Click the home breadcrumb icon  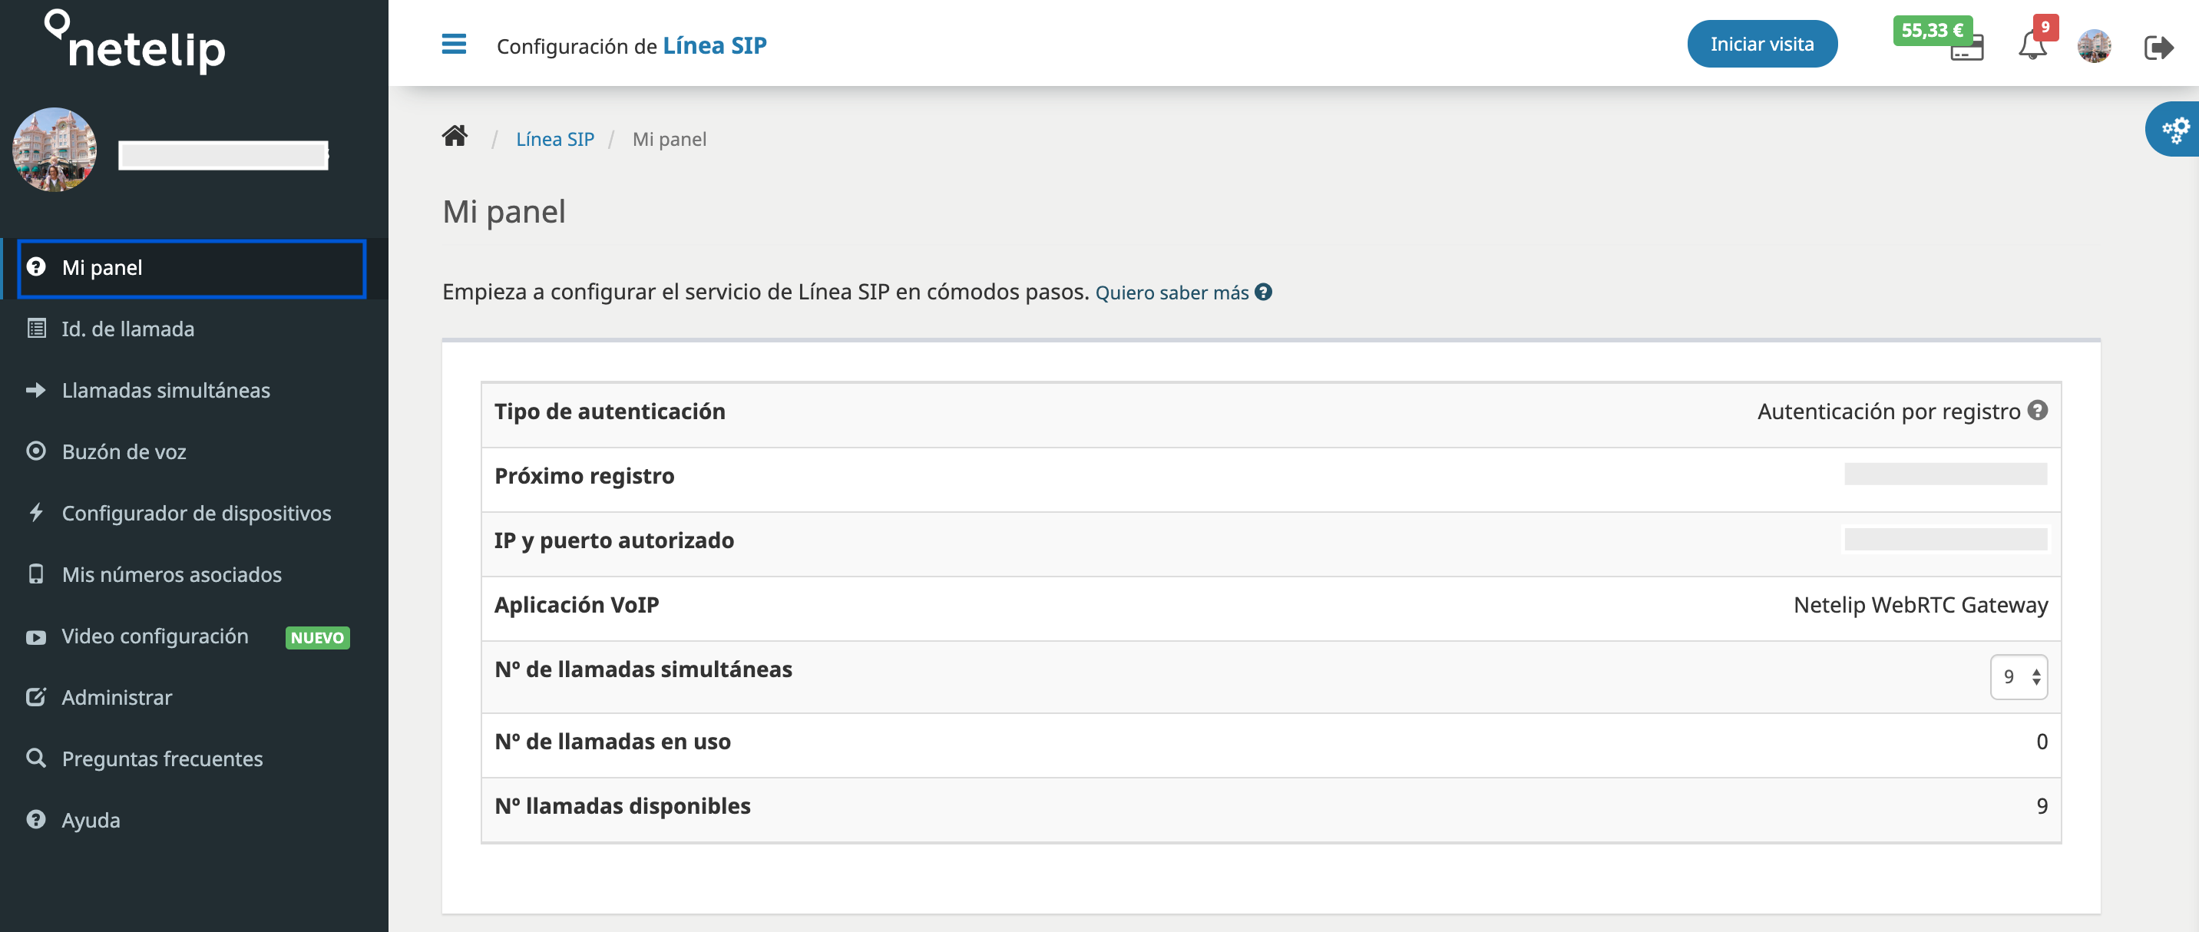click(x=454, y=137)
